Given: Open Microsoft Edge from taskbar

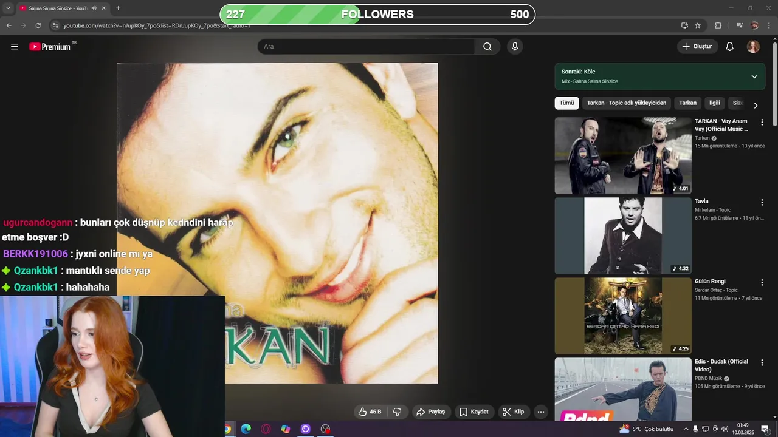Looking at the screenshot, I should click(246, 429).
